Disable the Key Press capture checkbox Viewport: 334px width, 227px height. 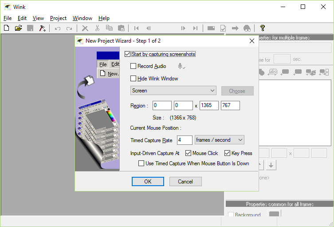click(227, 153)
